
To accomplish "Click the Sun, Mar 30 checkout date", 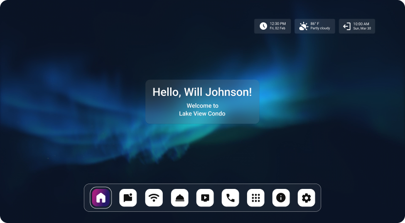I will [362, 29].
